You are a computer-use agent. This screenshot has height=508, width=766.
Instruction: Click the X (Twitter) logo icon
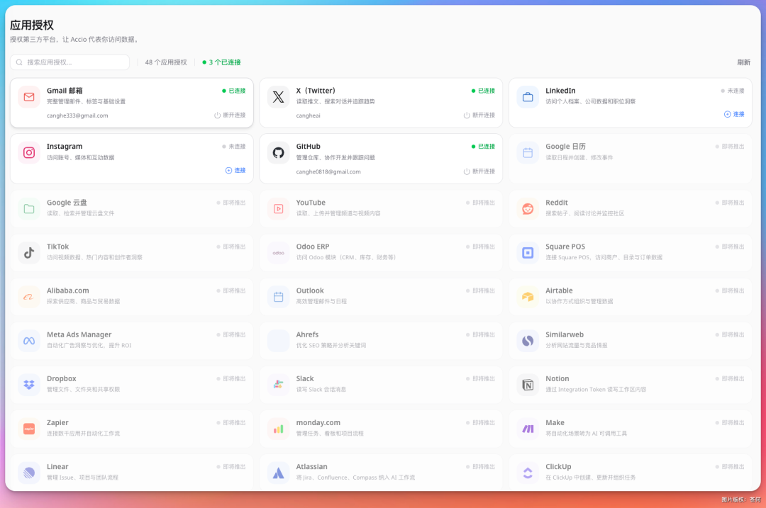278,97
